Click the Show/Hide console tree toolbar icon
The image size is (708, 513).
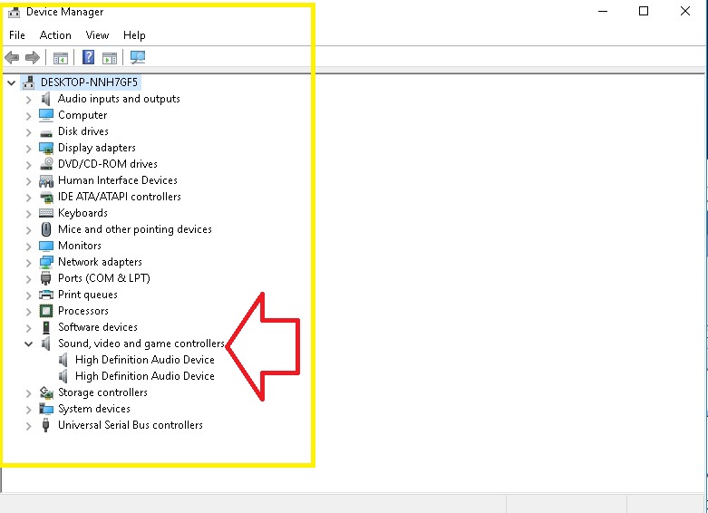pyautogui.click(x=61, y=58)
